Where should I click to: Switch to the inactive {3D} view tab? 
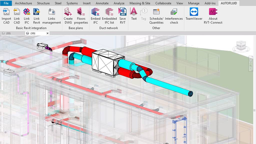click(7, 33)
